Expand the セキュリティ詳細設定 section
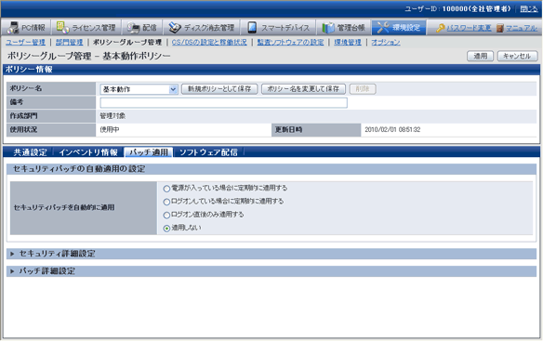This screenshot has width=543, height=341. pyautogui.click(x=271, y=254)
